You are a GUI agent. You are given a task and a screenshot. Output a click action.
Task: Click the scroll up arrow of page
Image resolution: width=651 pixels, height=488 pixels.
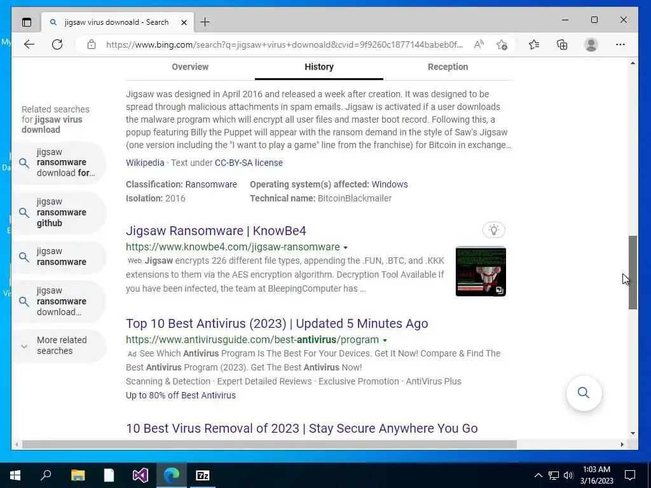633,63
